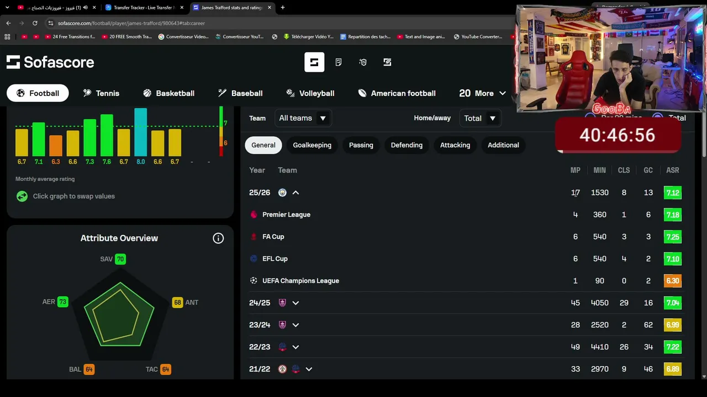Open the 'Repartition des tach...' bookmark
Viewport: 707px width, 397px height.
365,37
